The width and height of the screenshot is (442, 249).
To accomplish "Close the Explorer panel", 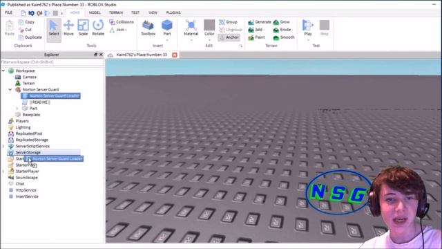I will (x=102, y=55).
